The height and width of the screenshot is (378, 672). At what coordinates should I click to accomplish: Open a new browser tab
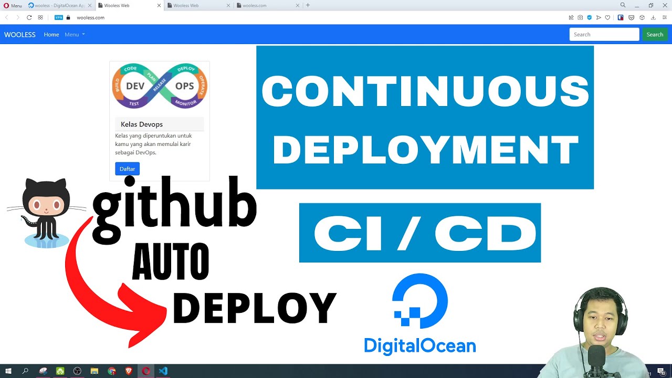308,5
